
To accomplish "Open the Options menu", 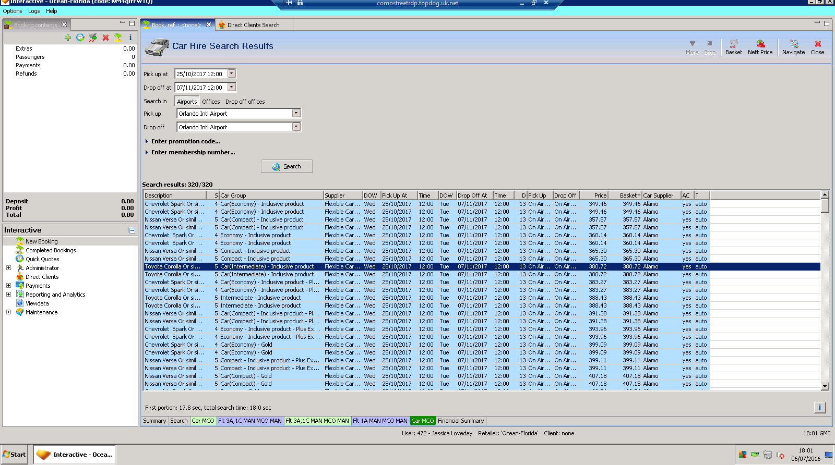I will [13, 11].
